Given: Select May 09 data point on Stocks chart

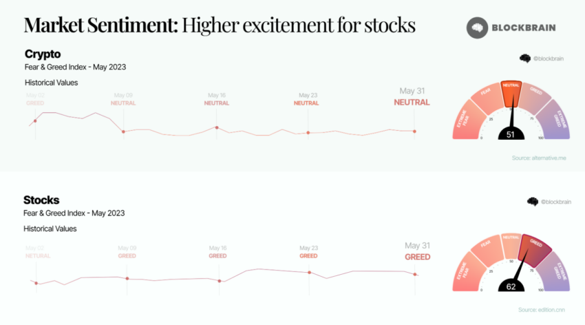Looking at the screenshot, I should (x=127, y=278).
